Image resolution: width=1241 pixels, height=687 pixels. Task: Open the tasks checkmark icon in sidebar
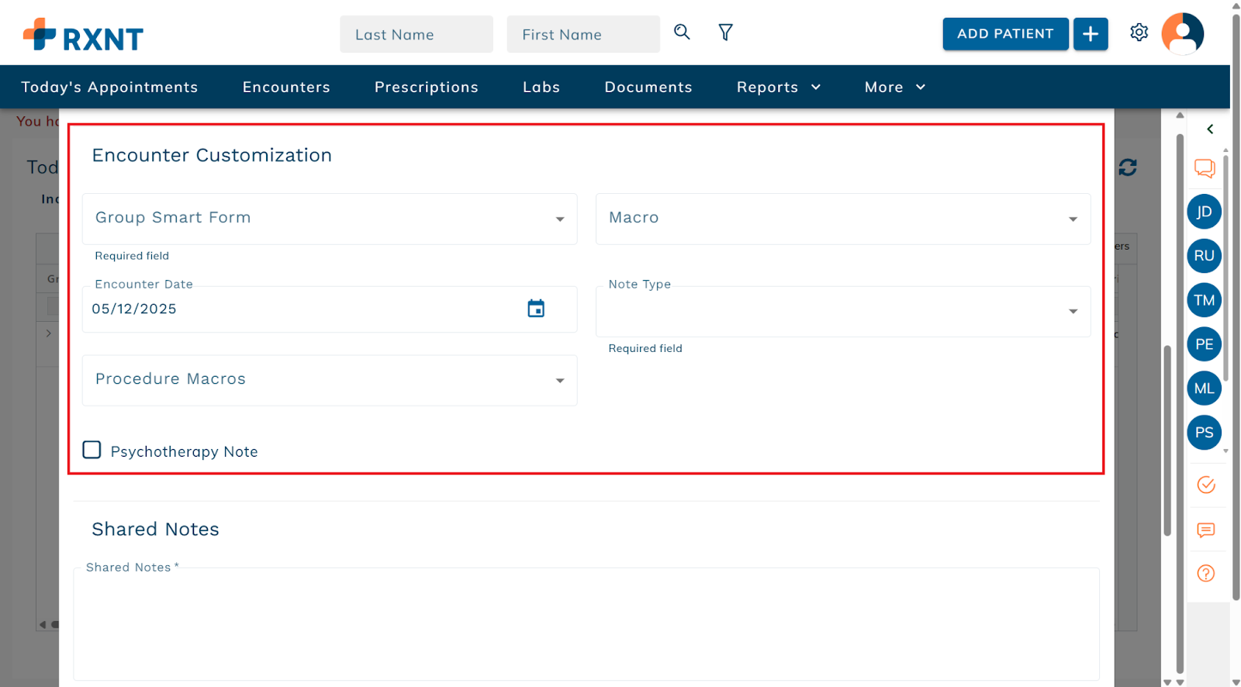coord(1206,485)
